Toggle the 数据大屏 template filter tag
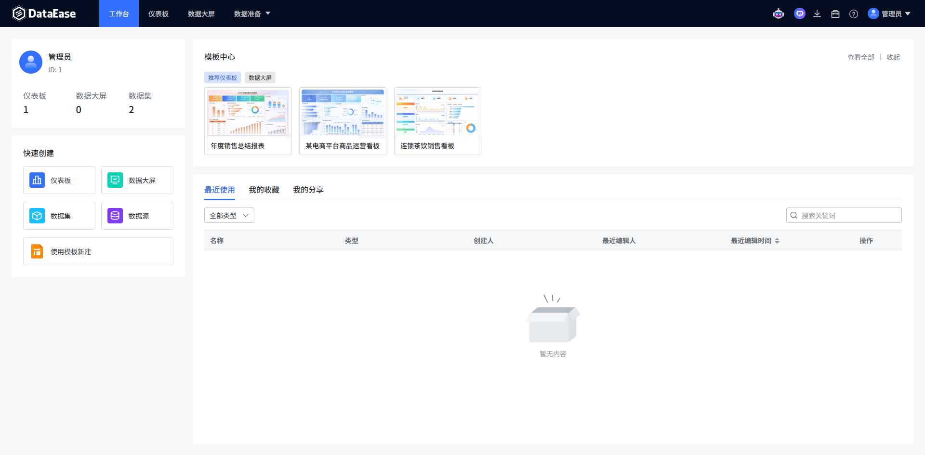 tap(260, 78)
